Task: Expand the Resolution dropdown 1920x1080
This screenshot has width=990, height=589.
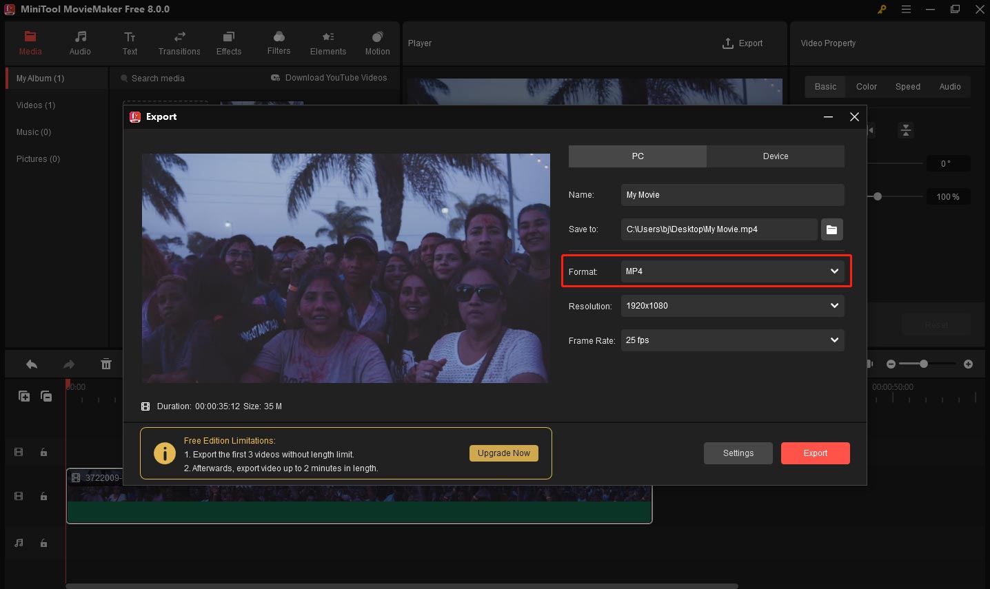Action: click(733, 306)
